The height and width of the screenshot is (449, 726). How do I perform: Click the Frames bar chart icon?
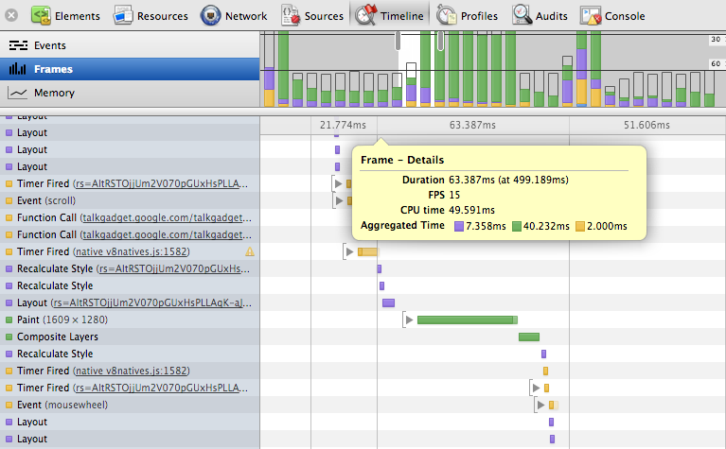click(18, 69)
